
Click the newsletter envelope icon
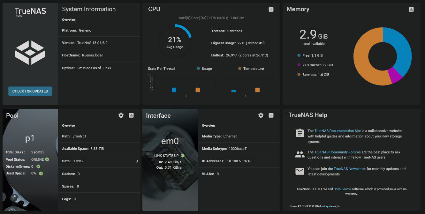300,171
